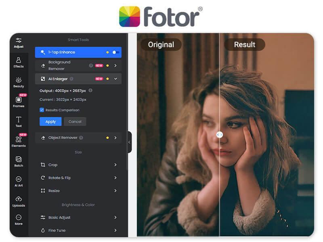Expand the Background Remover option

click(115, 65)
